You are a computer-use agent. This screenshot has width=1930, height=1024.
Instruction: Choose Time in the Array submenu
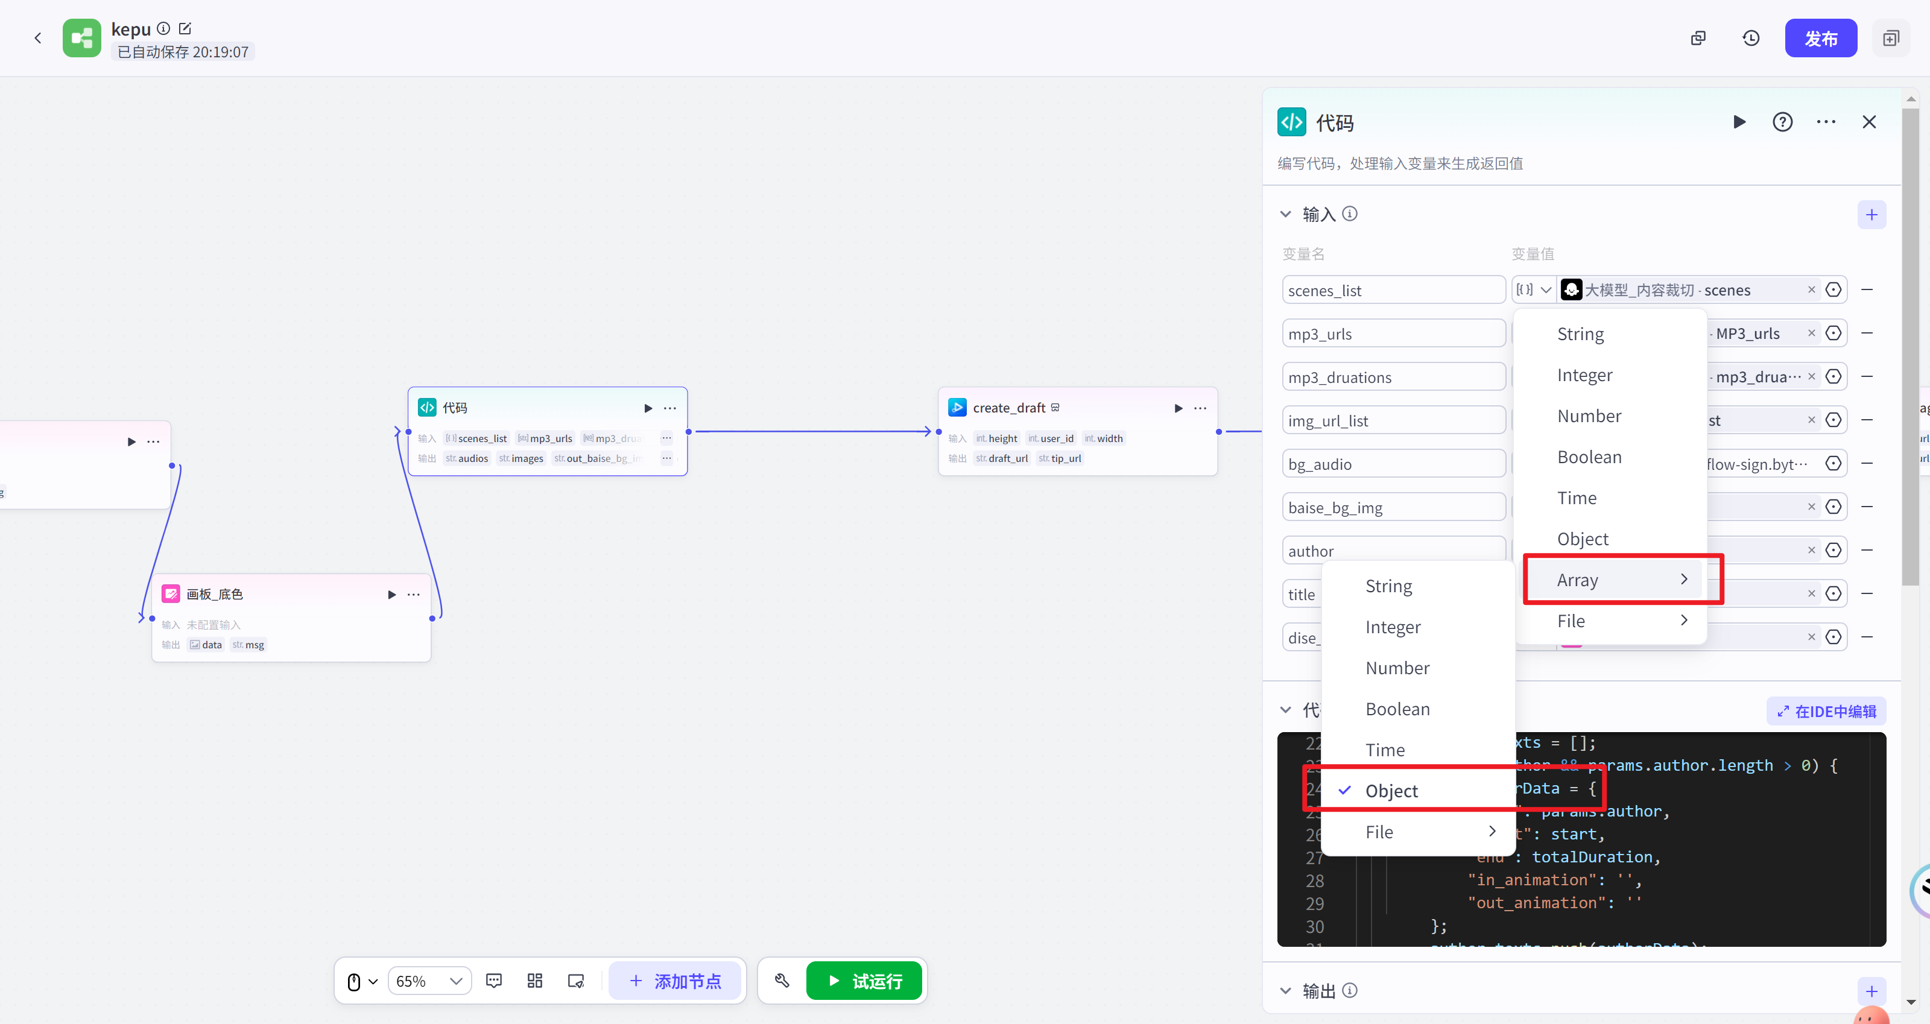pos(1419,751)
